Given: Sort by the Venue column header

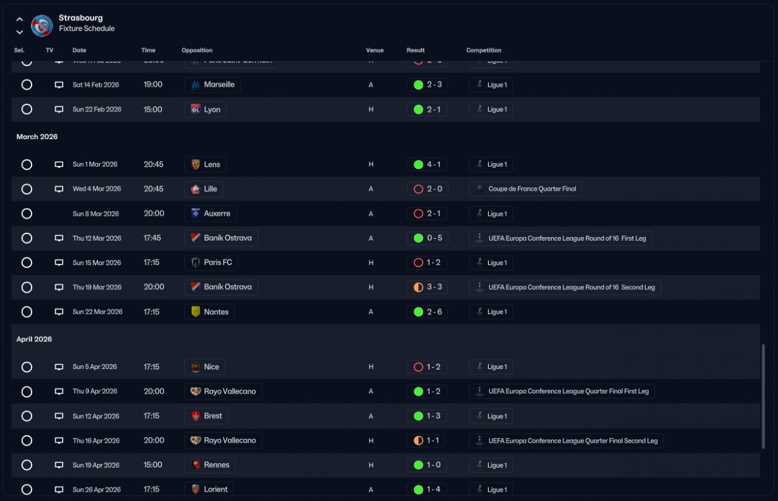Looking at the screenshot, I should click(374, 50).
